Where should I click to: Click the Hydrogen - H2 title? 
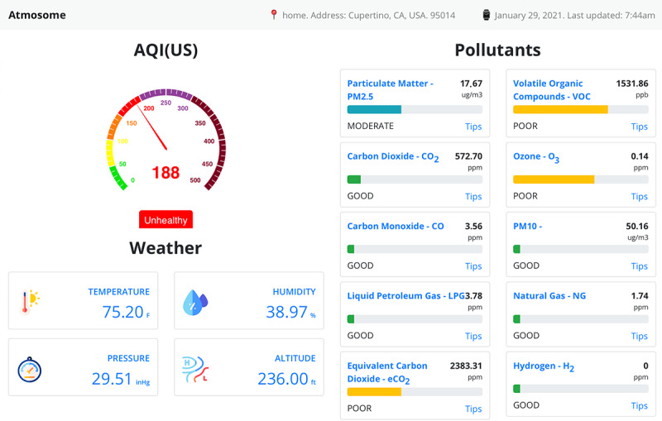pos(544,366)
